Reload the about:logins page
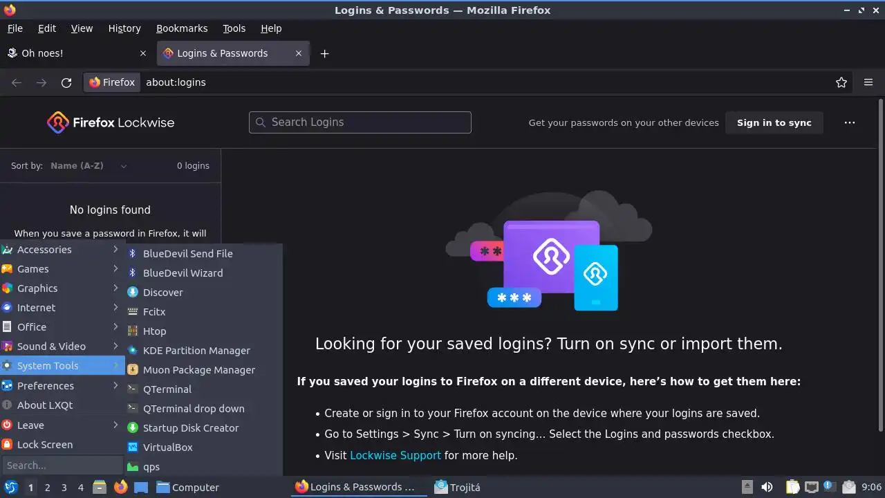Image resolution: width=885 pixels, height=498 pixels. coord(66,82)
